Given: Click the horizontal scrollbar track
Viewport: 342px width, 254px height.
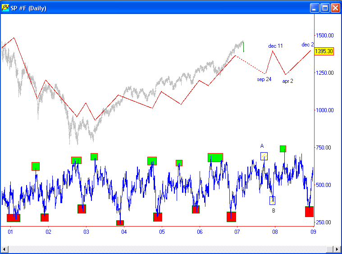Looking at the screenshot, I should click(171, 249).
